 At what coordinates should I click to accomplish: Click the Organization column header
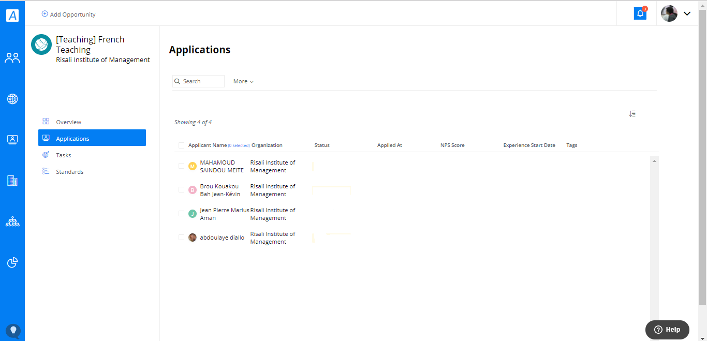click(267, 145)
